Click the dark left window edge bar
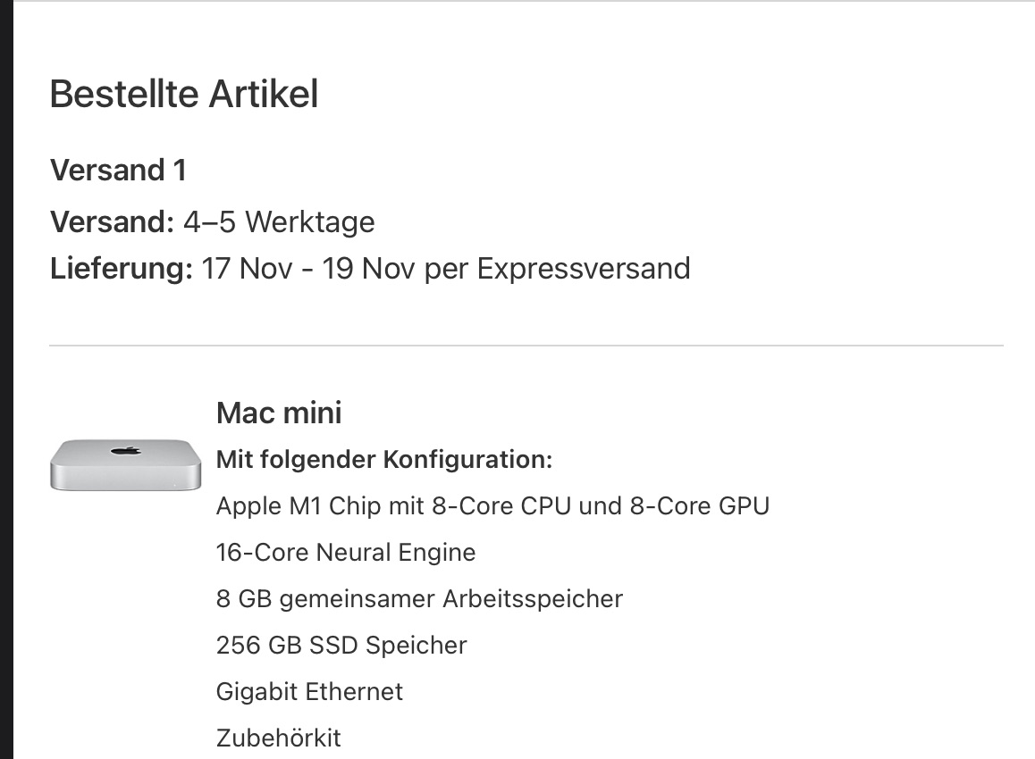 click(x=6, y=379)
